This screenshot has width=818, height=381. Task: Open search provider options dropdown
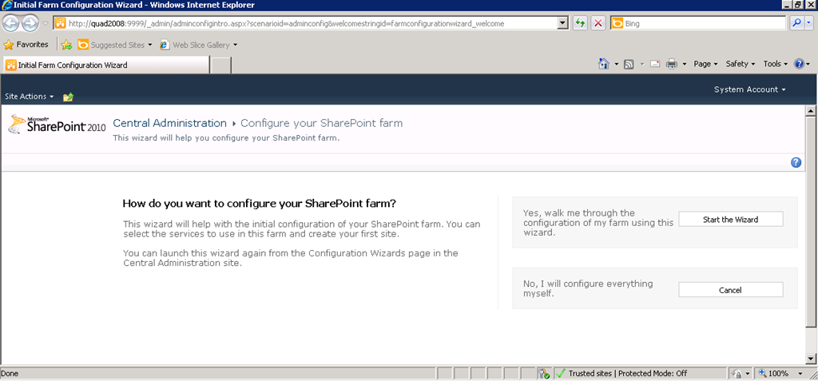click(809, 23)
